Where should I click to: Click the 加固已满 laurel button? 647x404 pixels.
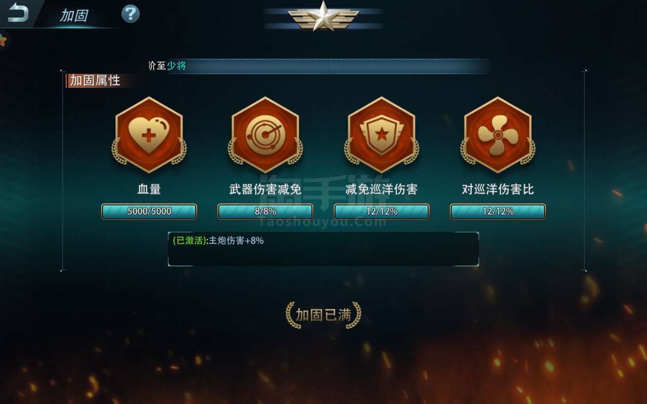tap(323, 315)
